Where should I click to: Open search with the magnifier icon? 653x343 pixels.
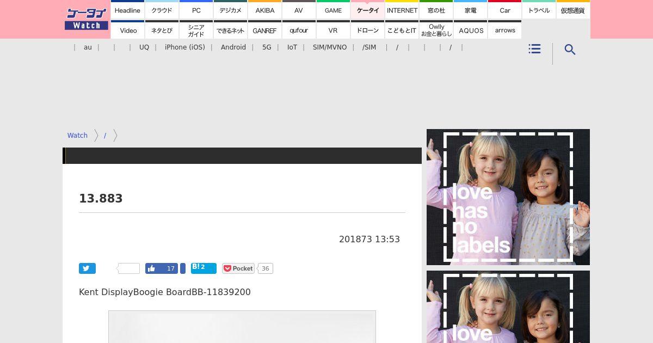tap(570, 50)
